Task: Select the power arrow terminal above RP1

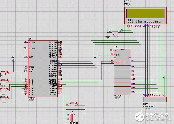Action: click(164, 78)
